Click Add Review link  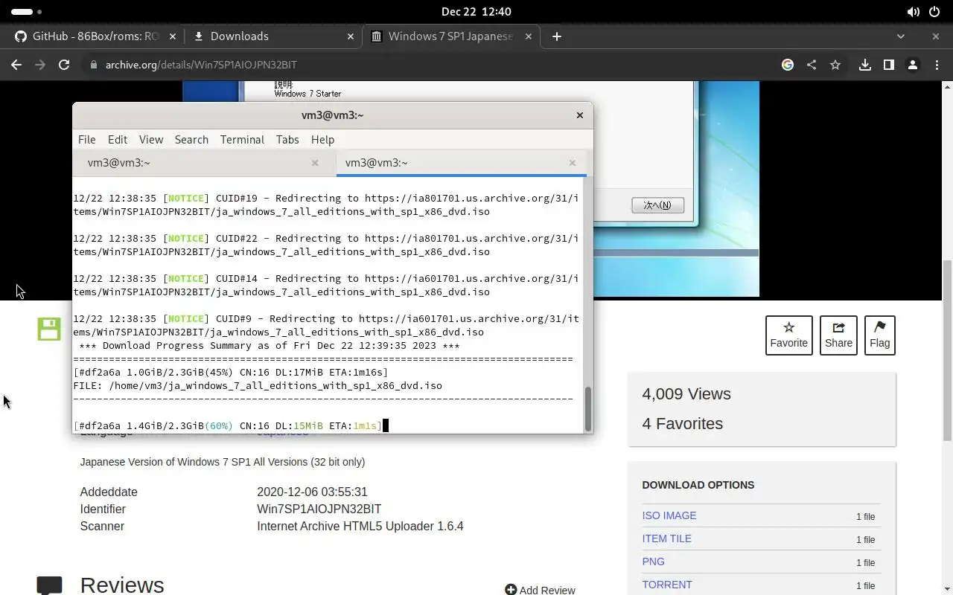click(x=540, y=590)
